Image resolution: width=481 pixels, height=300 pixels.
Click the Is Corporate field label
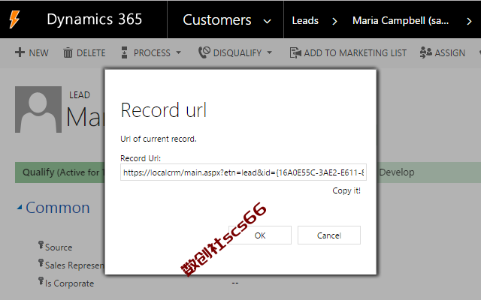(x=69, y=283)
